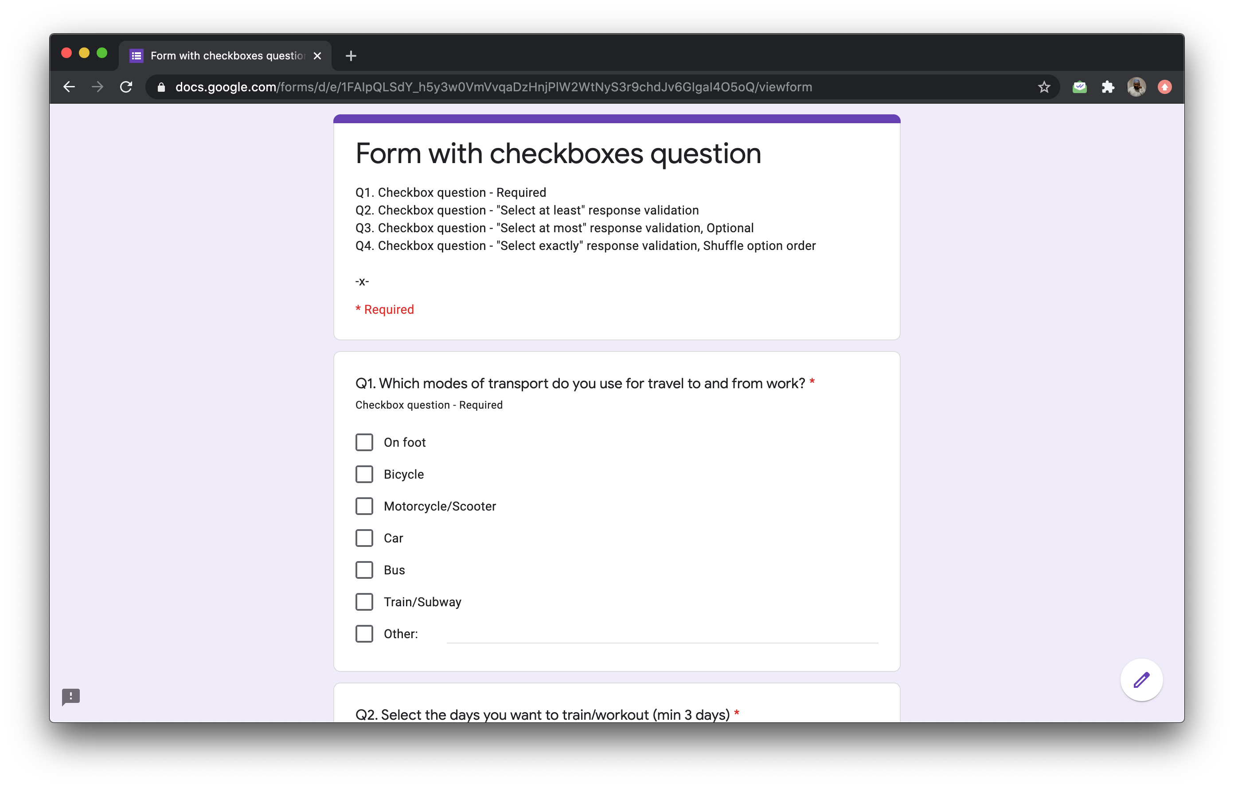The width and height of the screenshot is (1234, 788).
Task: Check the On foot option
Action: tap(364, 442)
